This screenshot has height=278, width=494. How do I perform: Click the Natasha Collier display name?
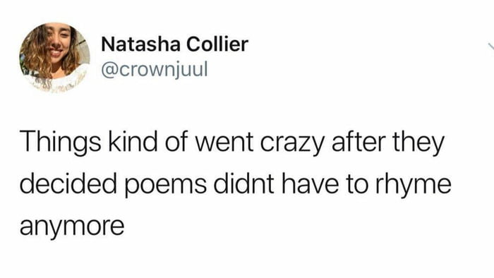[174, 44]
